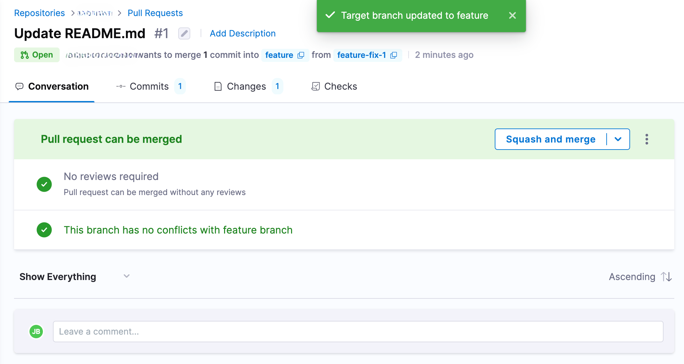Copy the feature branch name icon
Viewport: 684px width, 364px height.
coord(301,55)
